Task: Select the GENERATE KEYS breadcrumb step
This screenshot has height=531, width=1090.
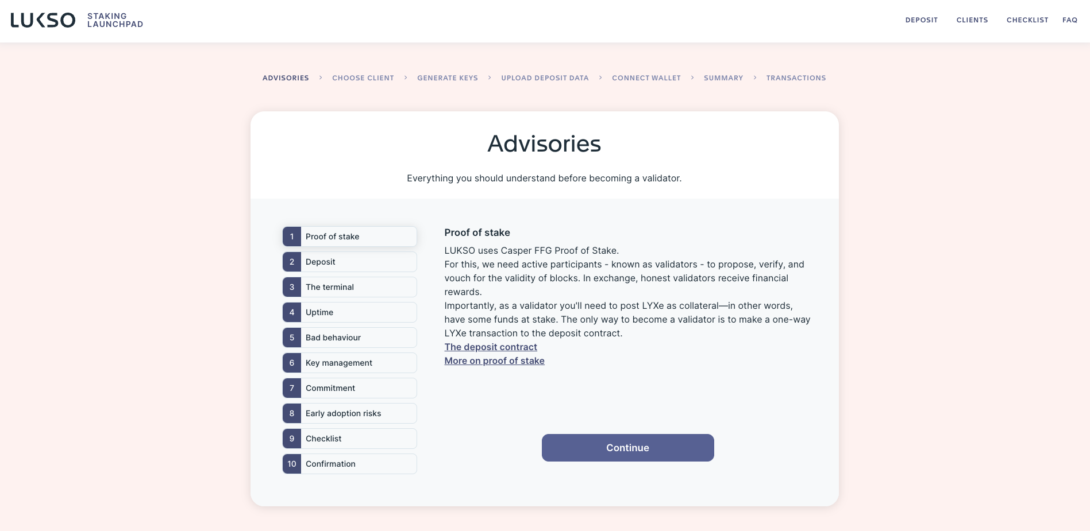Action: tap(448, 78)
